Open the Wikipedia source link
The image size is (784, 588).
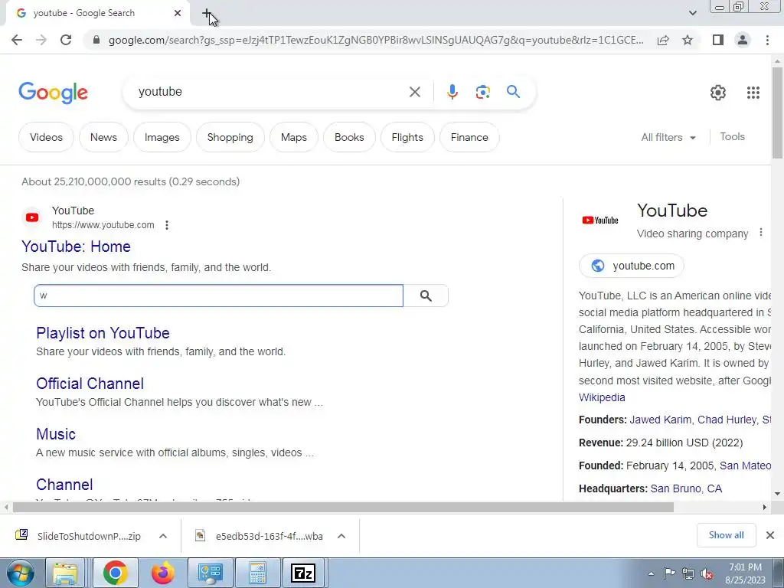tap(602, 397)
